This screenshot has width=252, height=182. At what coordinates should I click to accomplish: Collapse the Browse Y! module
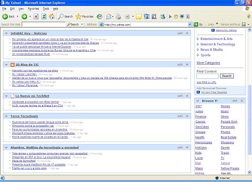(198, 101)
